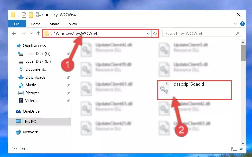Viewport: 252px width, 157px height.
Task: Close the SysWOW64 window
Action: coord(239,15)
